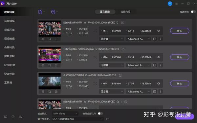The image size is (197, 123).
Task: Select 视频压缩 in the sidebar
Action: click(x=10, y=30)
